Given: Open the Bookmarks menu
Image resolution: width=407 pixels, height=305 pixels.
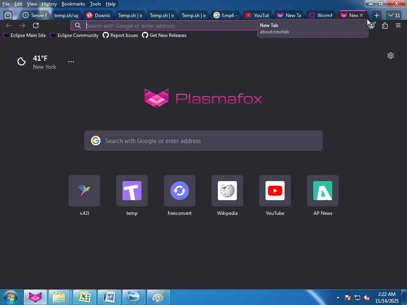Looking at the screenshot, I should coord(73,4).
